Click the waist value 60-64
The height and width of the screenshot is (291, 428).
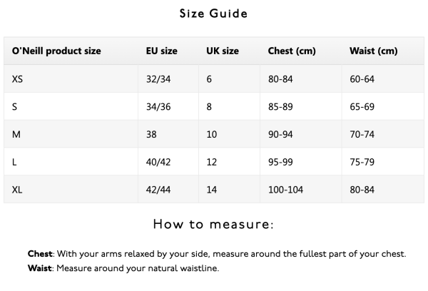click(x=362, y=78)
